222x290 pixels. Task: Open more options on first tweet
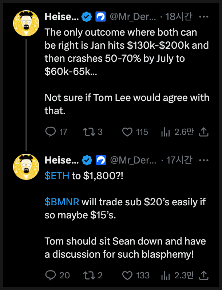click(x=205, y=17)
